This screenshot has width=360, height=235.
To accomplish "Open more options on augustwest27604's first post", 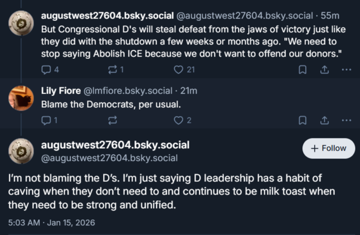I will (346, 70).
